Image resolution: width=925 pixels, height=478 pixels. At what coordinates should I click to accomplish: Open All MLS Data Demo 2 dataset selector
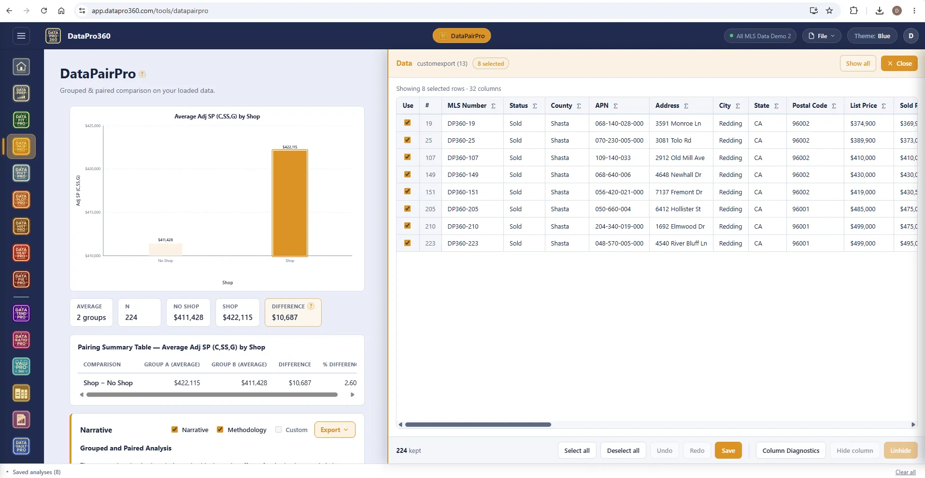coord(760,36)
